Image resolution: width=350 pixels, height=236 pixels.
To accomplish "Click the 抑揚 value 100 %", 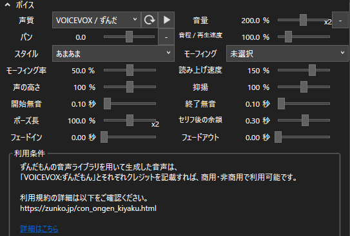I will (x=258, y=87).
